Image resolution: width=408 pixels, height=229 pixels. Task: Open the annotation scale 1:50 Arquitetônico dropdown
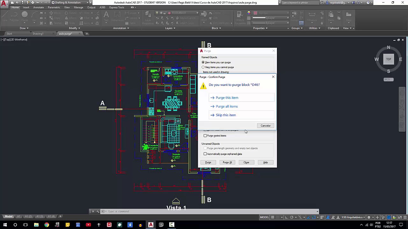353,217
